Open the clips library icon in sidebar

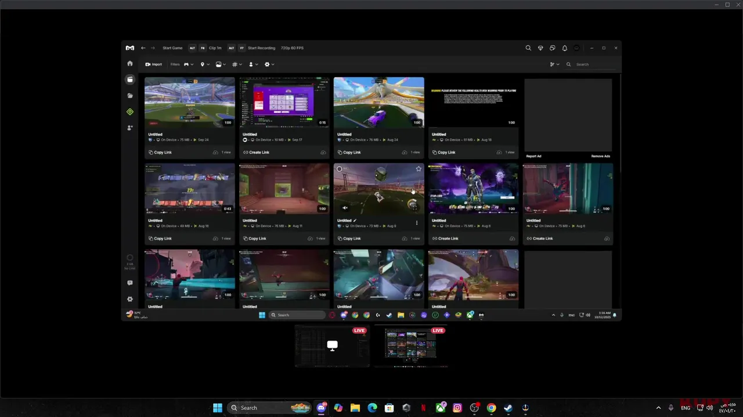click(x=130, y=79)
